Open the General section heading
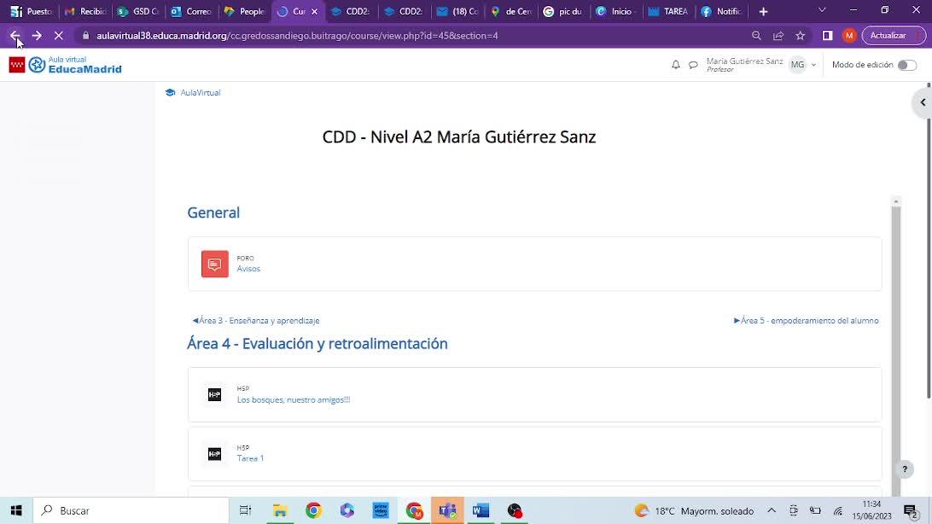Screen dimensions: 932x524 point(213,213)
